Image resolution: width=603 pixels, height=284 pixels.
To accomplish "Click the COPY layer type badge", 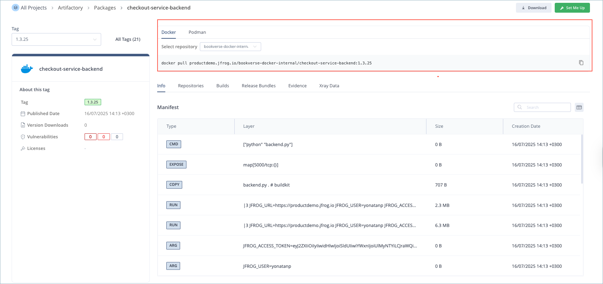I will pos(174,185).
